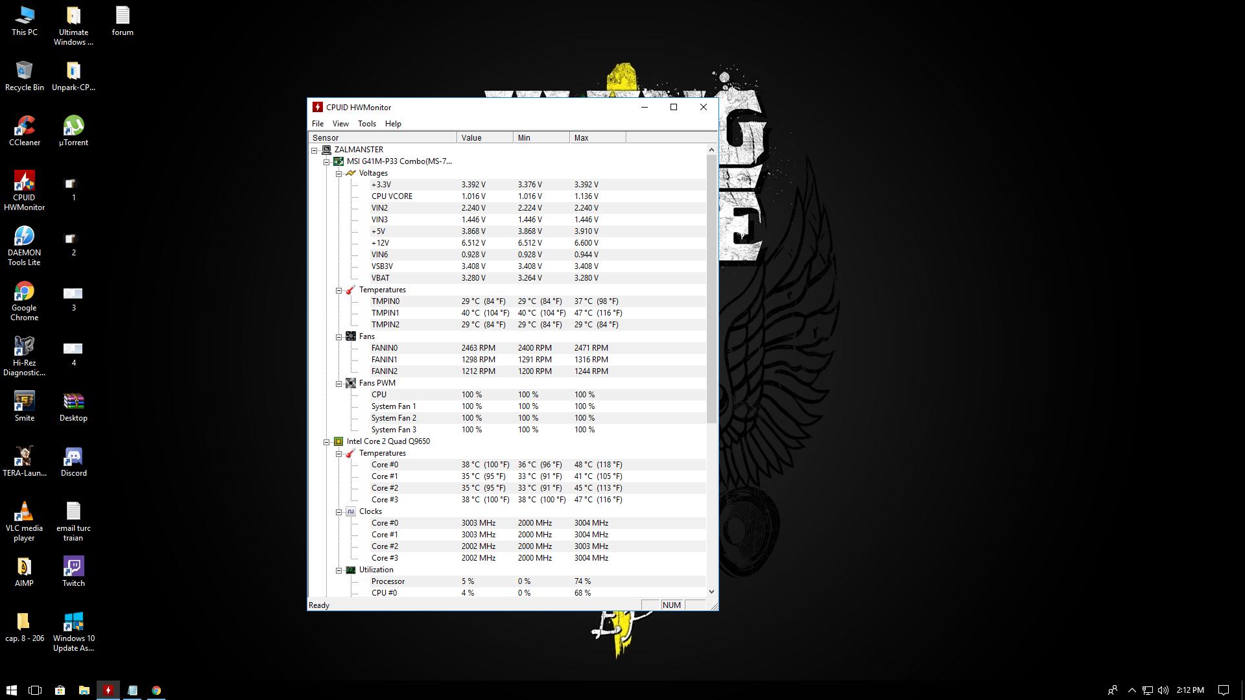Collapse the ZALMANSTER root node
Screen dimensions: 1245x700
click(314, 150)
